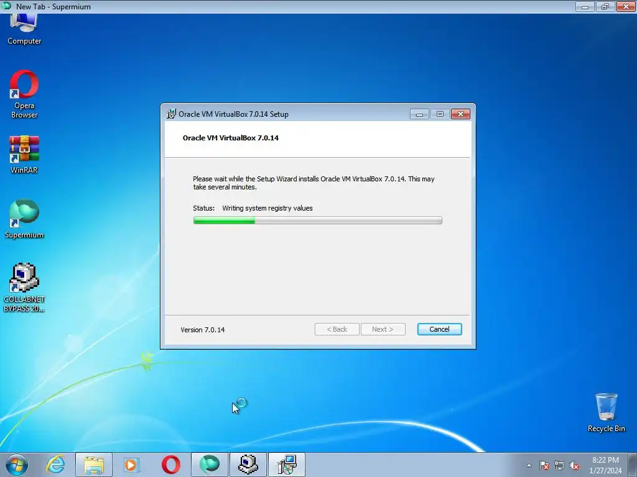Select the Recycle Bin icon

(606, 413)
